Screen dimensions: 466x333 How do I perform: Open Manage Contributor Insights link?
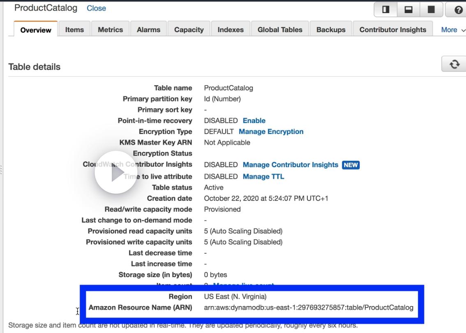click(290, 164)
